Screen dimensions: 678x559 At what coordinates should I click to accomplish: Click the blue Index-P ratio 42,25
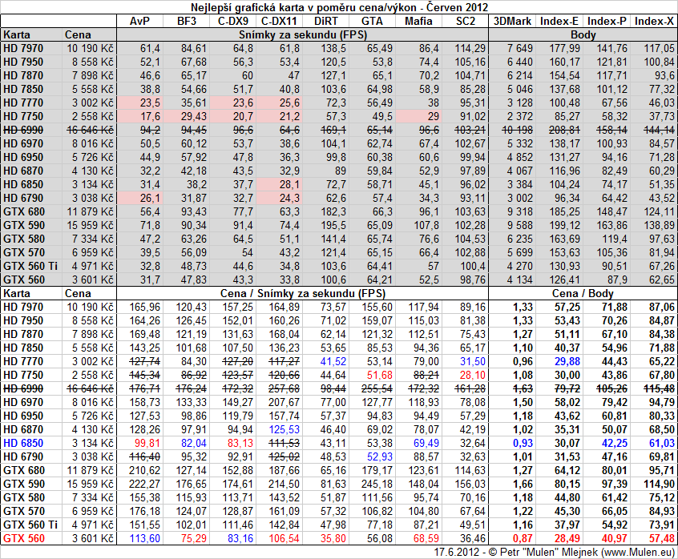pos(615,443)
